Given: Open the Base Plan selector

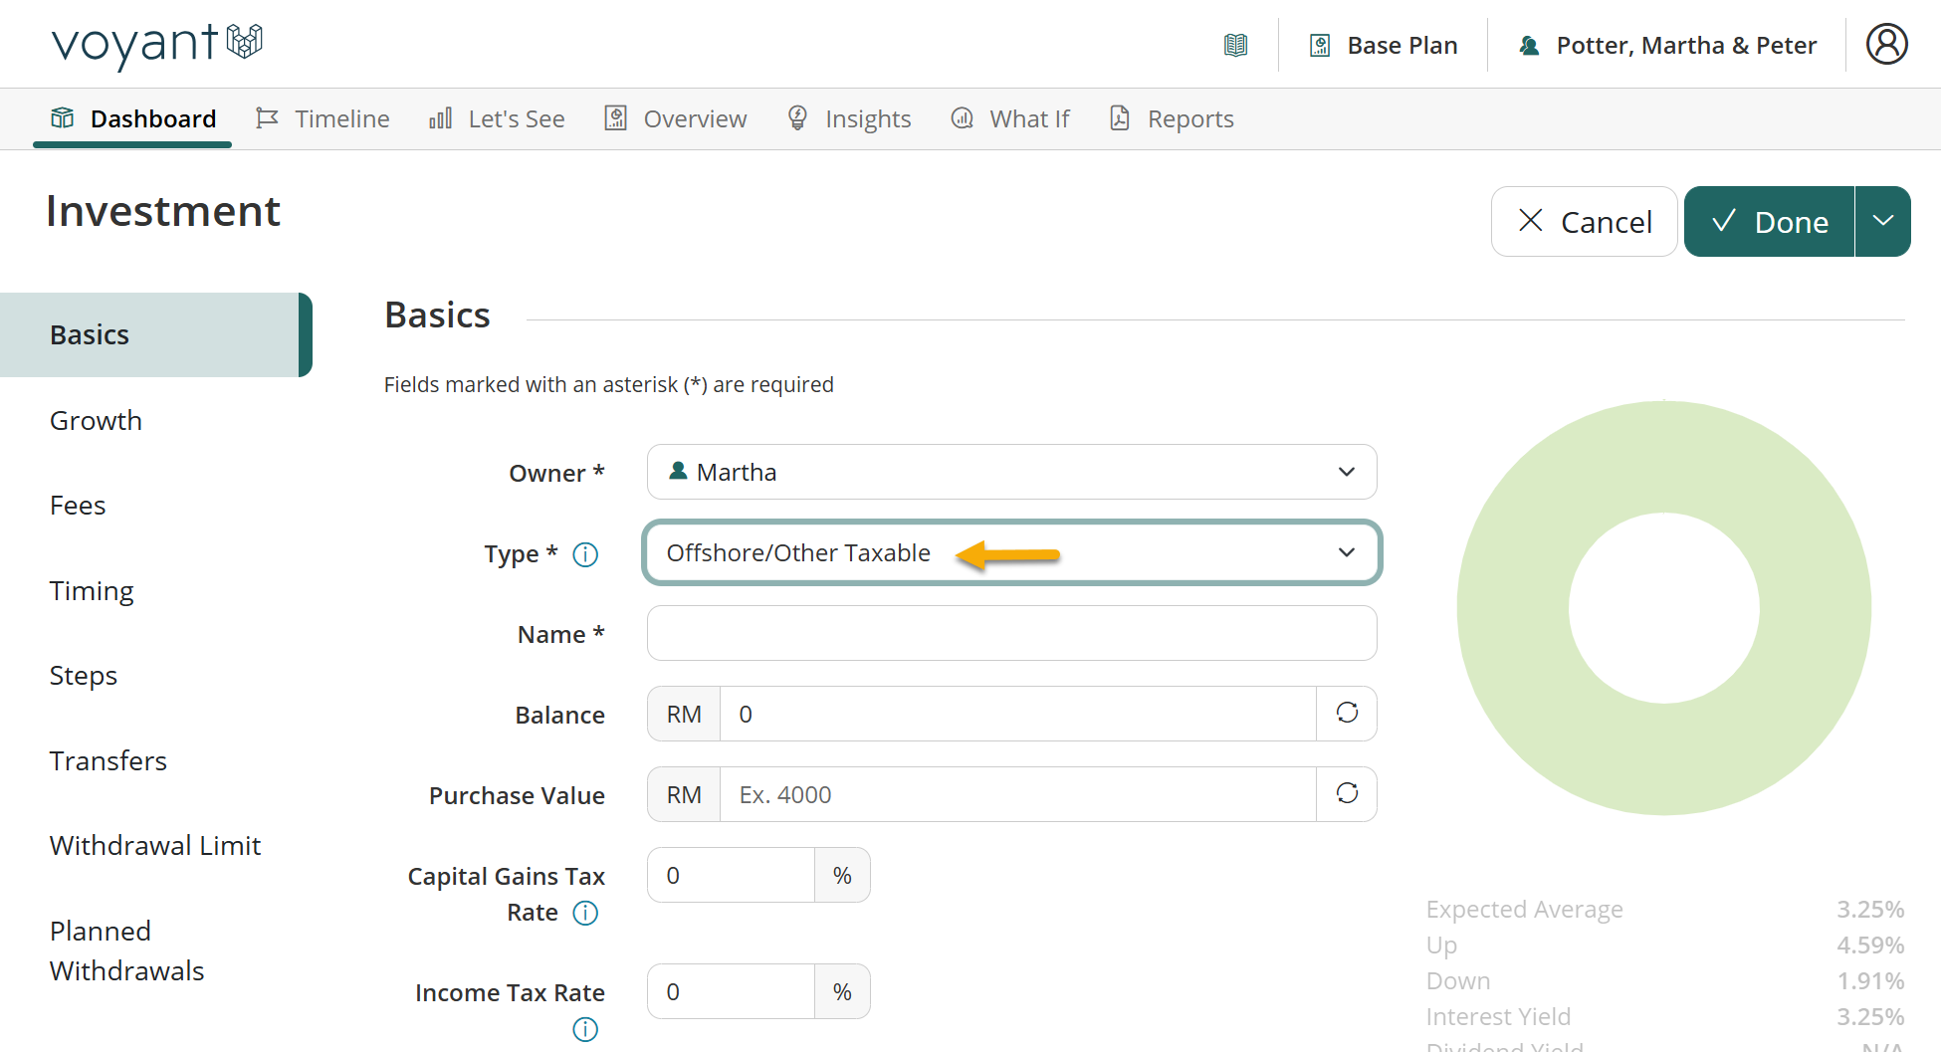Looking at the screenshot, I should pyautogui.click(x=1384, y=45).
